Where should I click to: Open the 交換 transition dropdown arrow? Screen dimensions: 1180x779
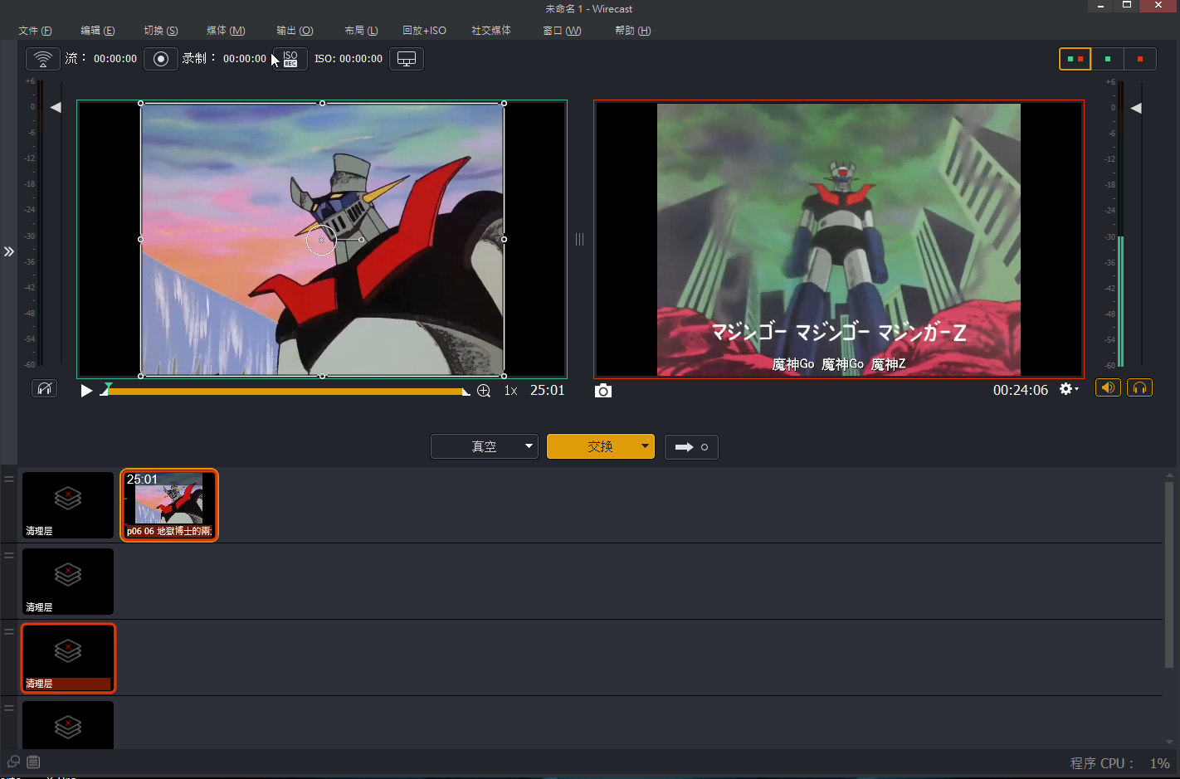646,446
